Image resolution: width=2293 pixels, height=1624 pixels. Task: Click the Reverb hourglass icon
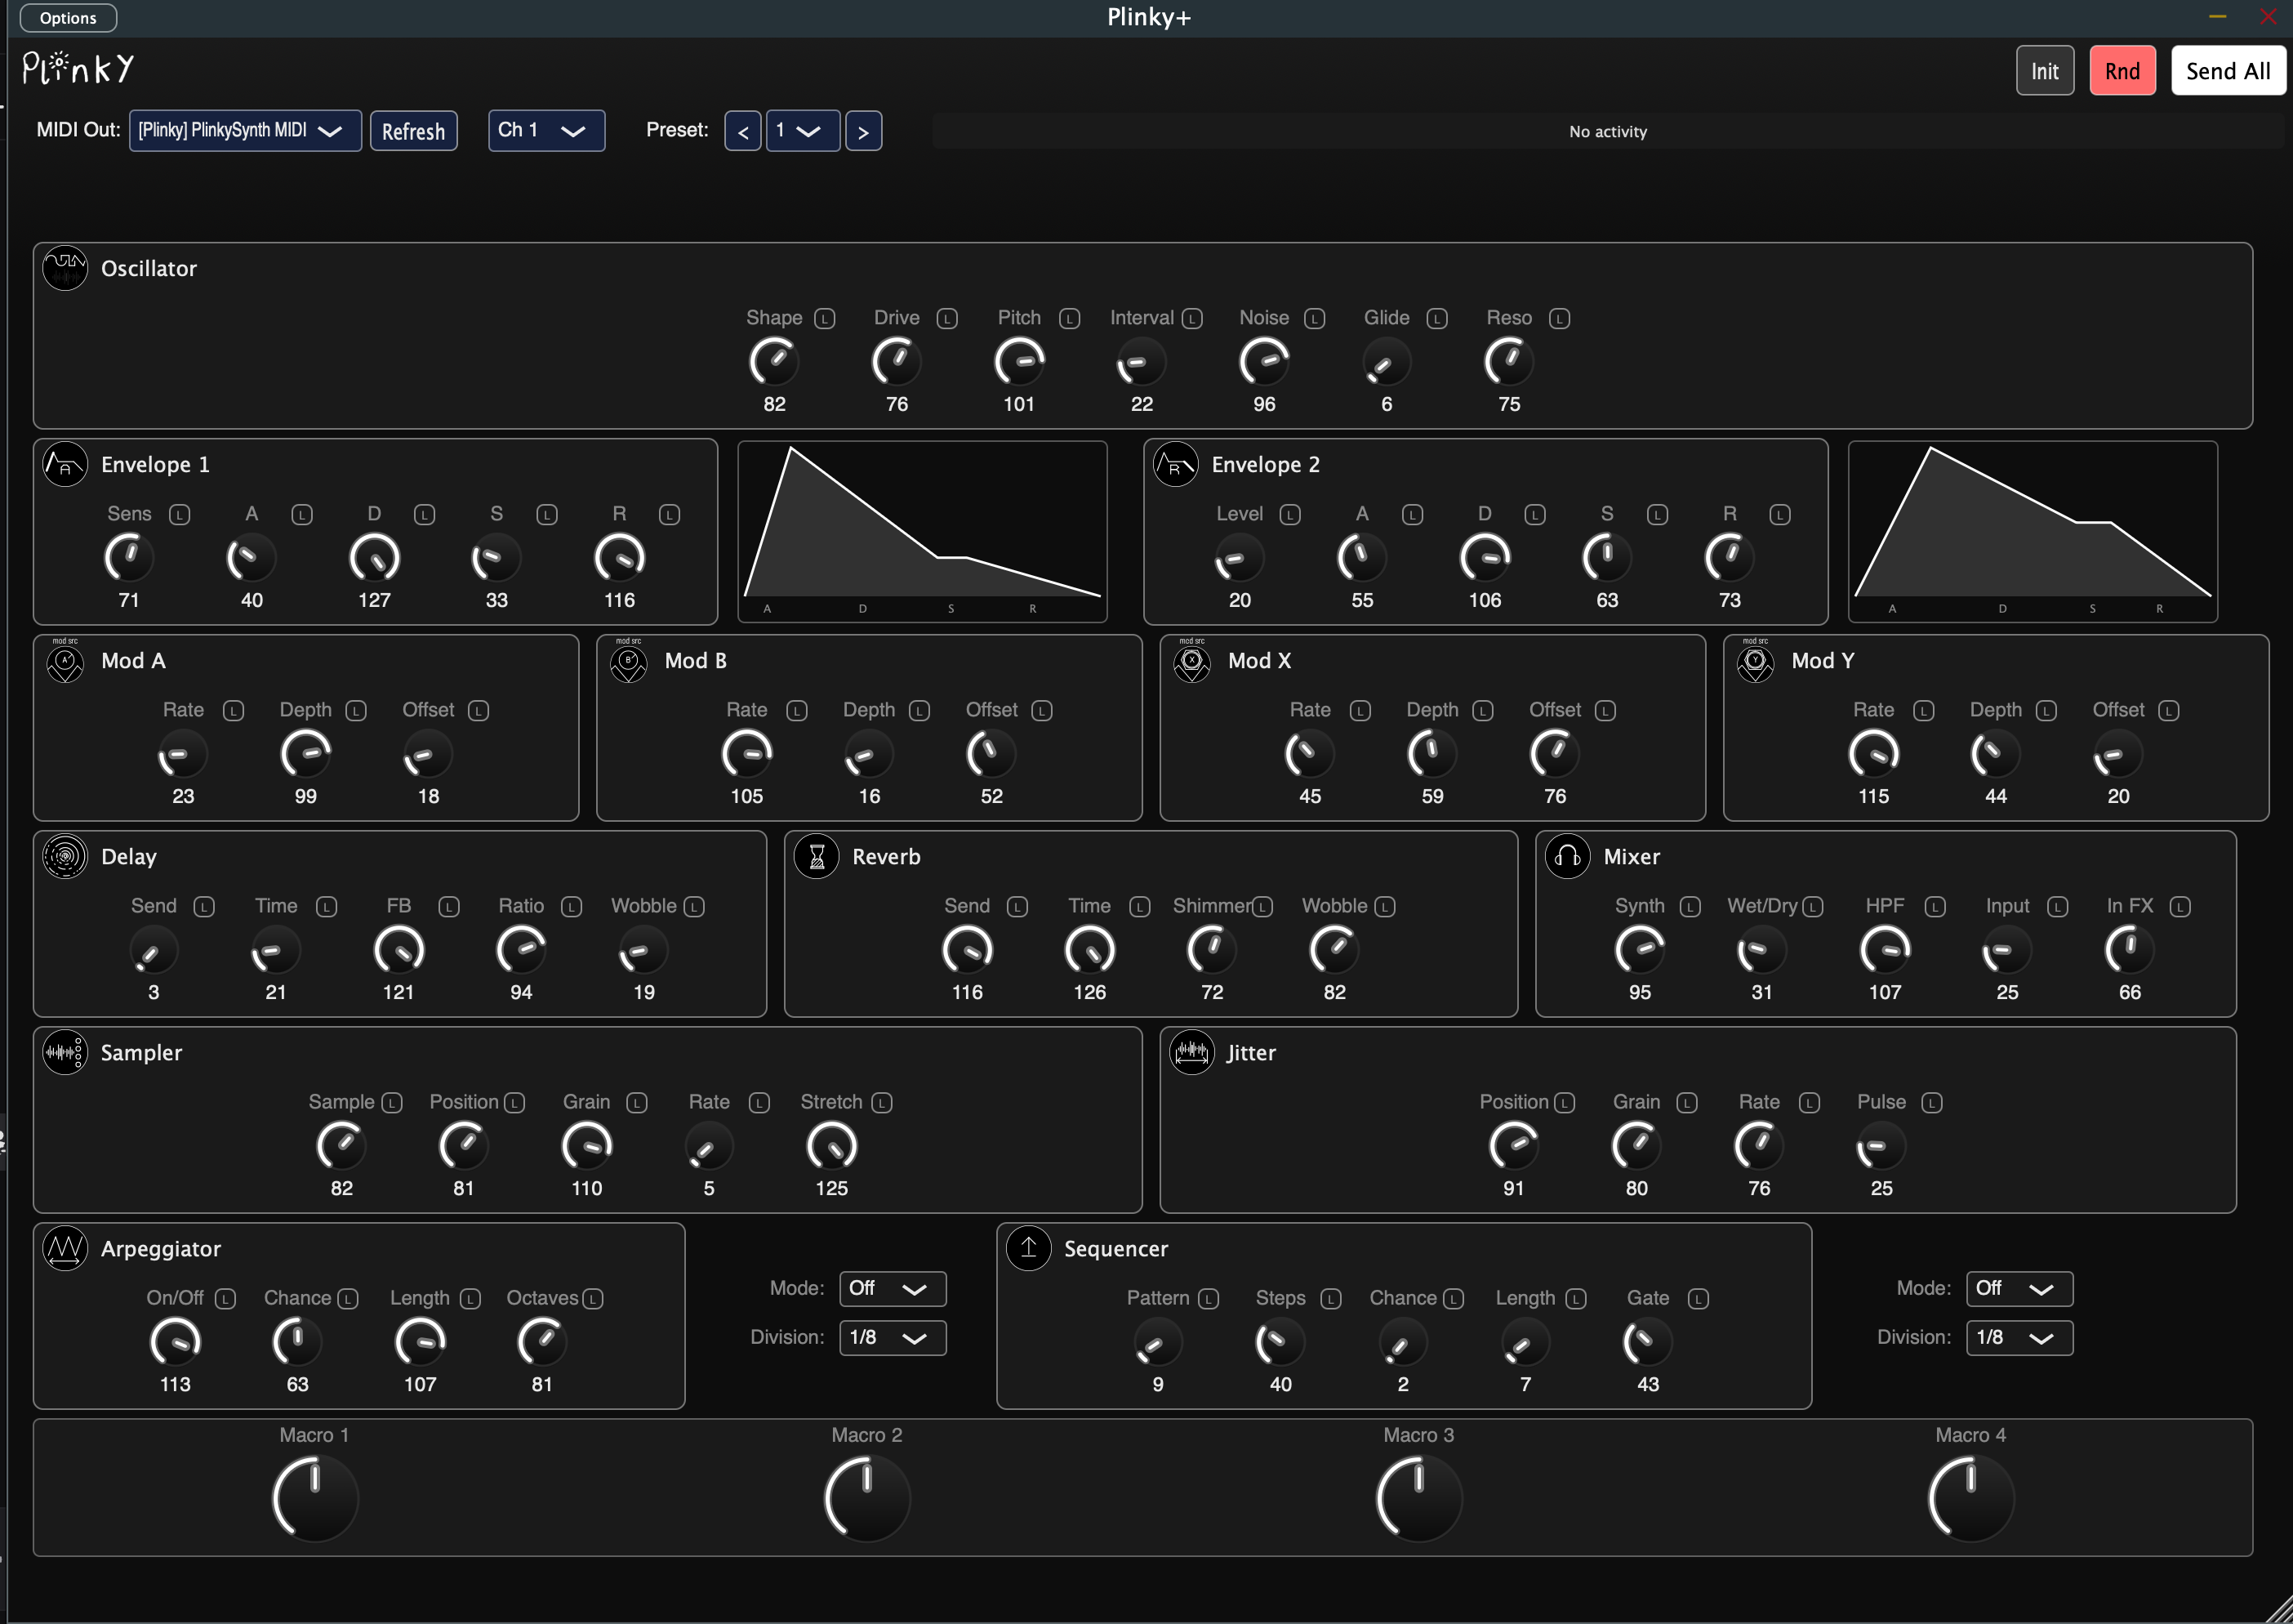(817, 857)
